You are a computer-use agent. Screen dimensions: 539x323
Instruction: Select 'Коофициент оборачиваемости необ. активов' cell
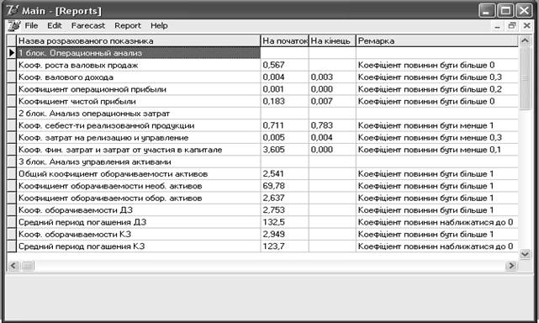coord(139,186)
